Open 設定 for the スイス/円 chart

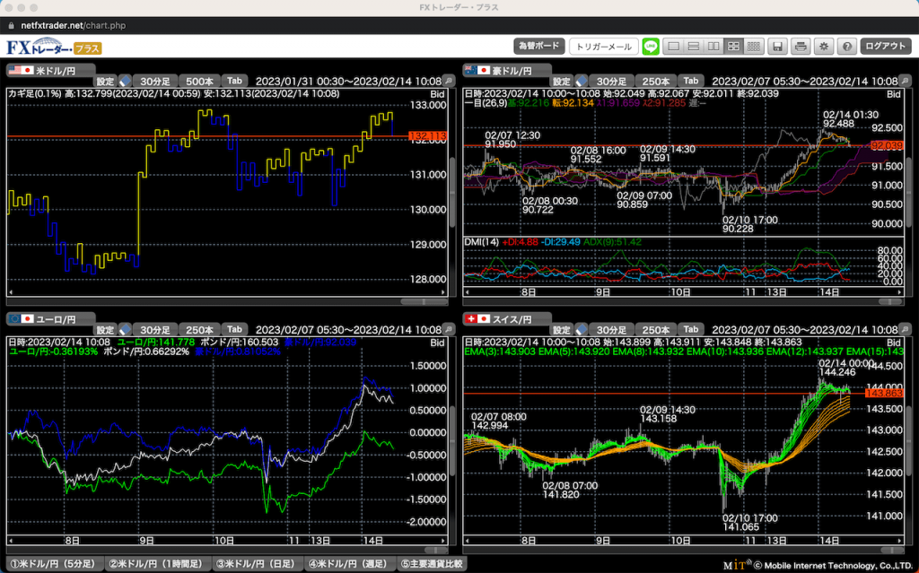click(x=562, y=330)
